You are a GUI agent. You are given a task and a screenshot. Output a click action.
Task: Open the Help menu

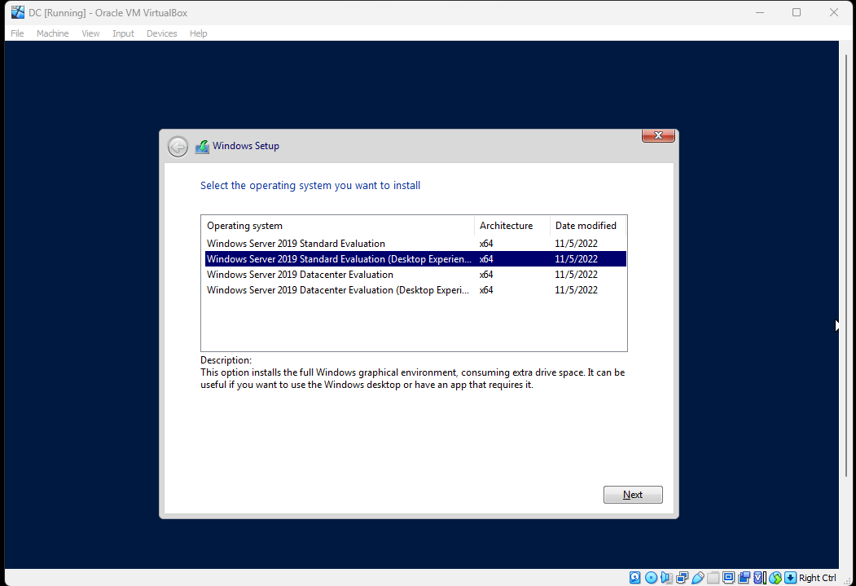tap(198, 33)
